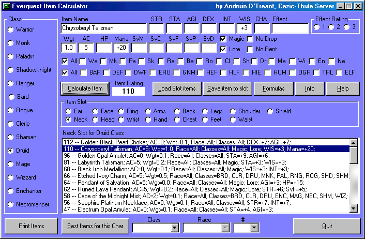This screenshot has height=239, width=365.
Task: Click the Effect text field
Action: 290,28
